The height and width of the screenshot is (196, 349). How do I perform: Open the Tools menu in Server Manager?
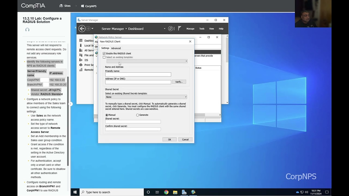pos(202,29)
